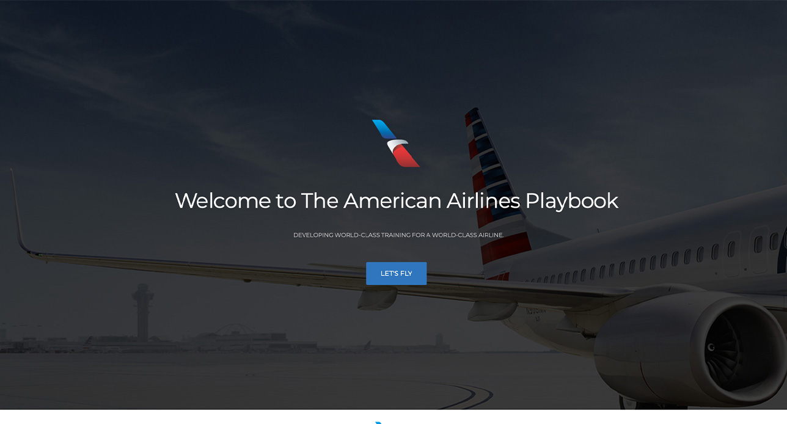The height and width of the screenshot is (424, 787).
Task: Select the 'Welcome to The American Airlines Playbook' heading
Action: (397, 200)
